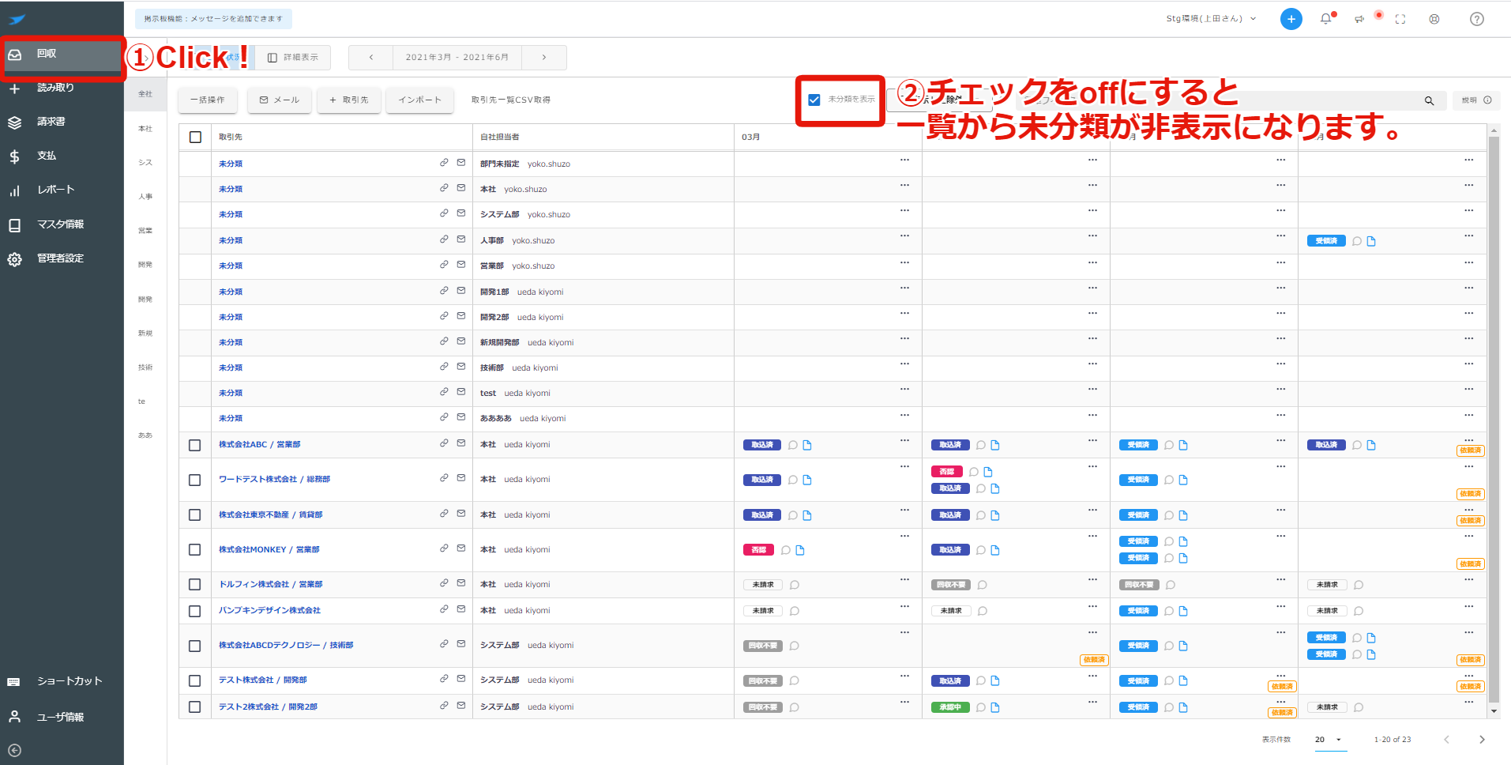Click the search magnifier icon

tap(1429, 100)
